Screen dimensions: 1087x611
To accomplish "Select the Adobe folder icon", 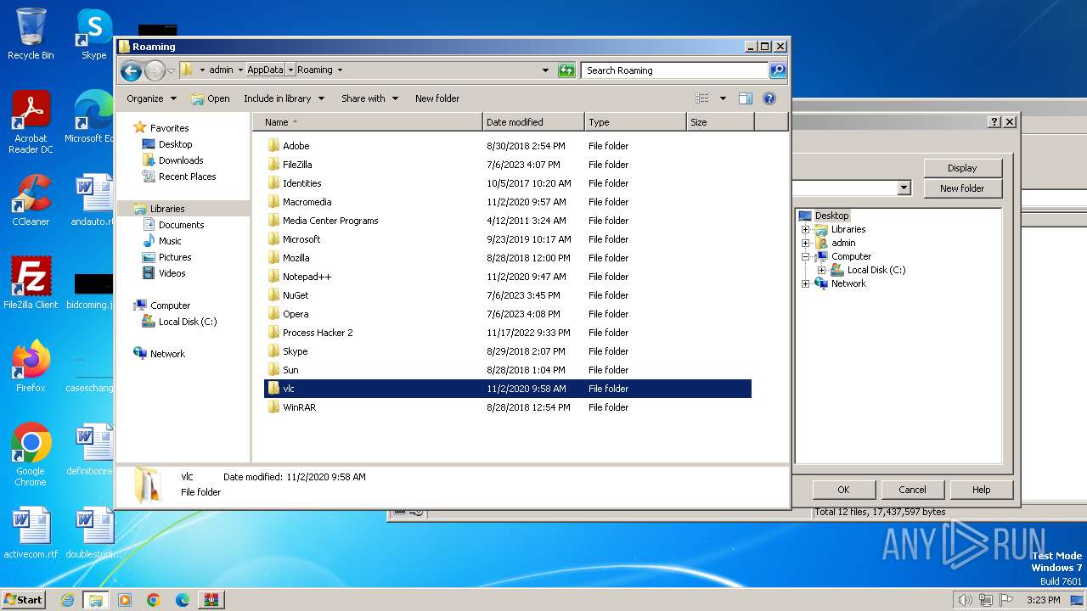I will 273,146.
